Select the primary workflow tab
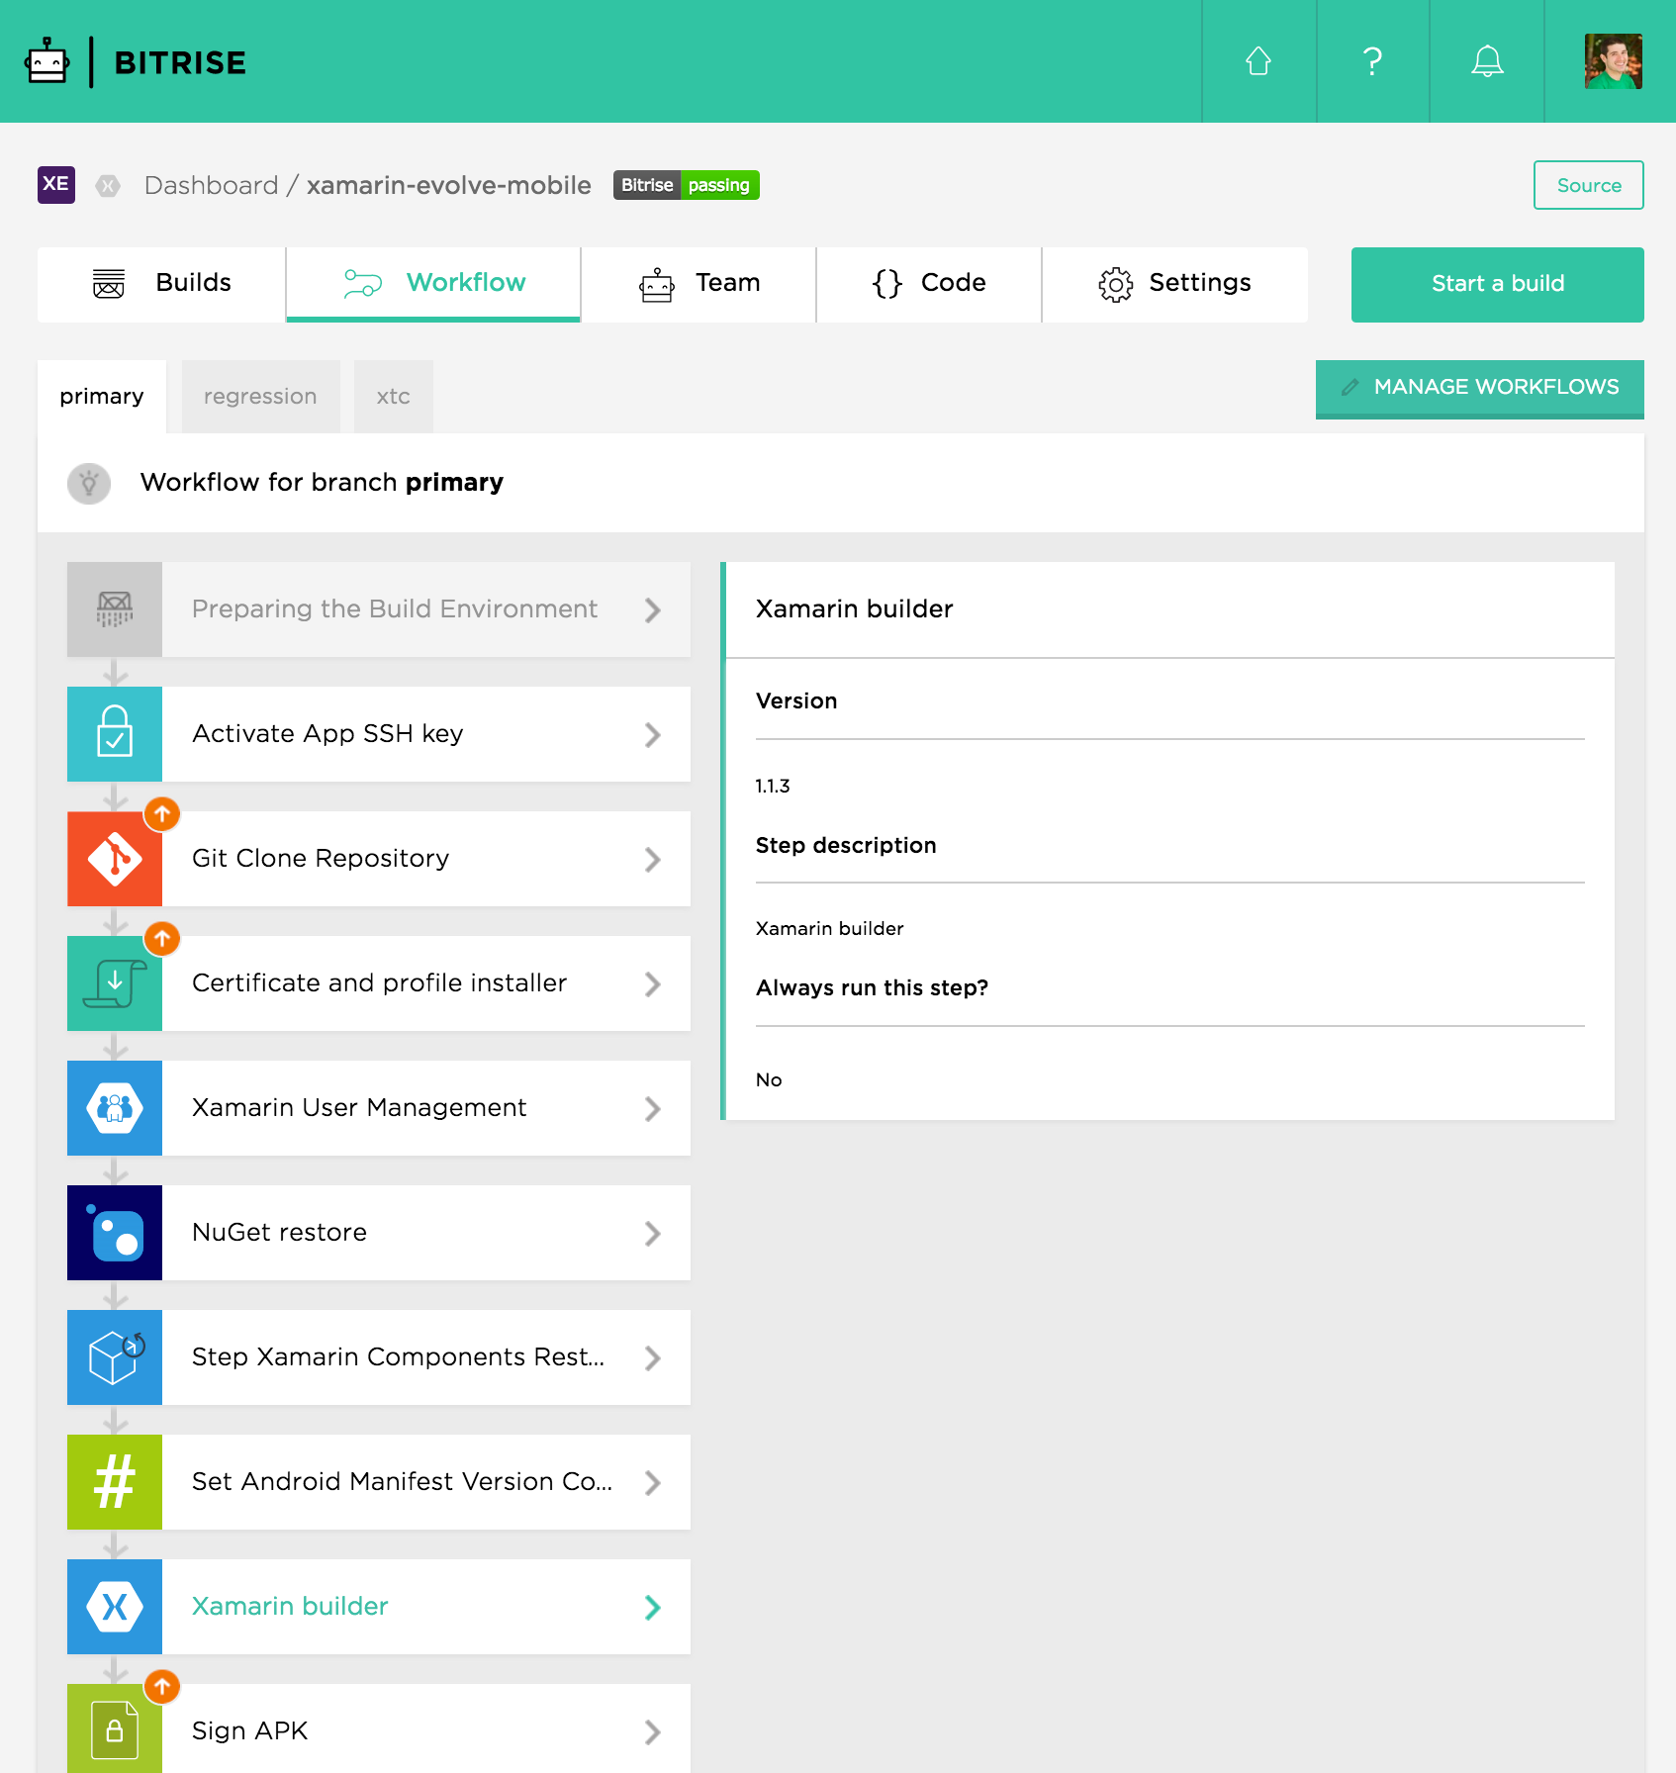 pyautogui.click(x=102, y=397)
